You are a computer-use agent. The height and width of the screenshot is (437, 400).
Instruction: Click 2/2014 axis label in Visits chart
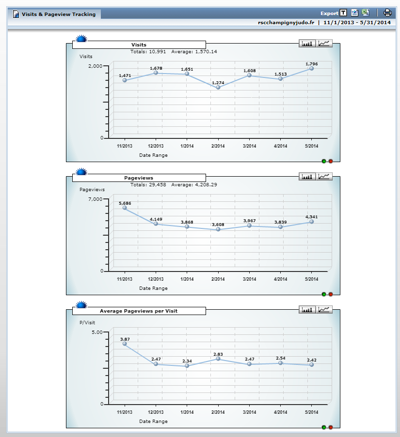(218, 146)
